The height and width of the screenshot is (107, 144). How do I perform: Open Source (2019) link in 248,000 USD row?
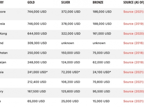(133, 62)
